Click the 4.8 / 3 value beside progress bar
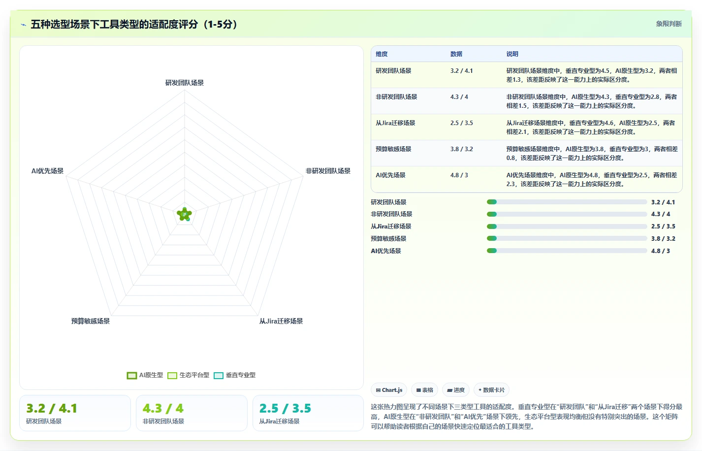Viewport: 702px width, 451px height. click(x=660, y=251)
